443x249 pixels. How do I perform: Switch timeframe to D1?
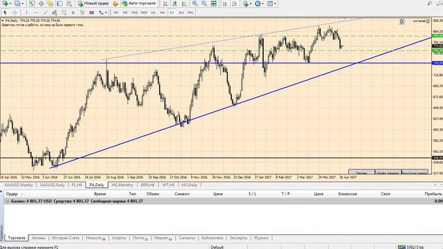172,12
